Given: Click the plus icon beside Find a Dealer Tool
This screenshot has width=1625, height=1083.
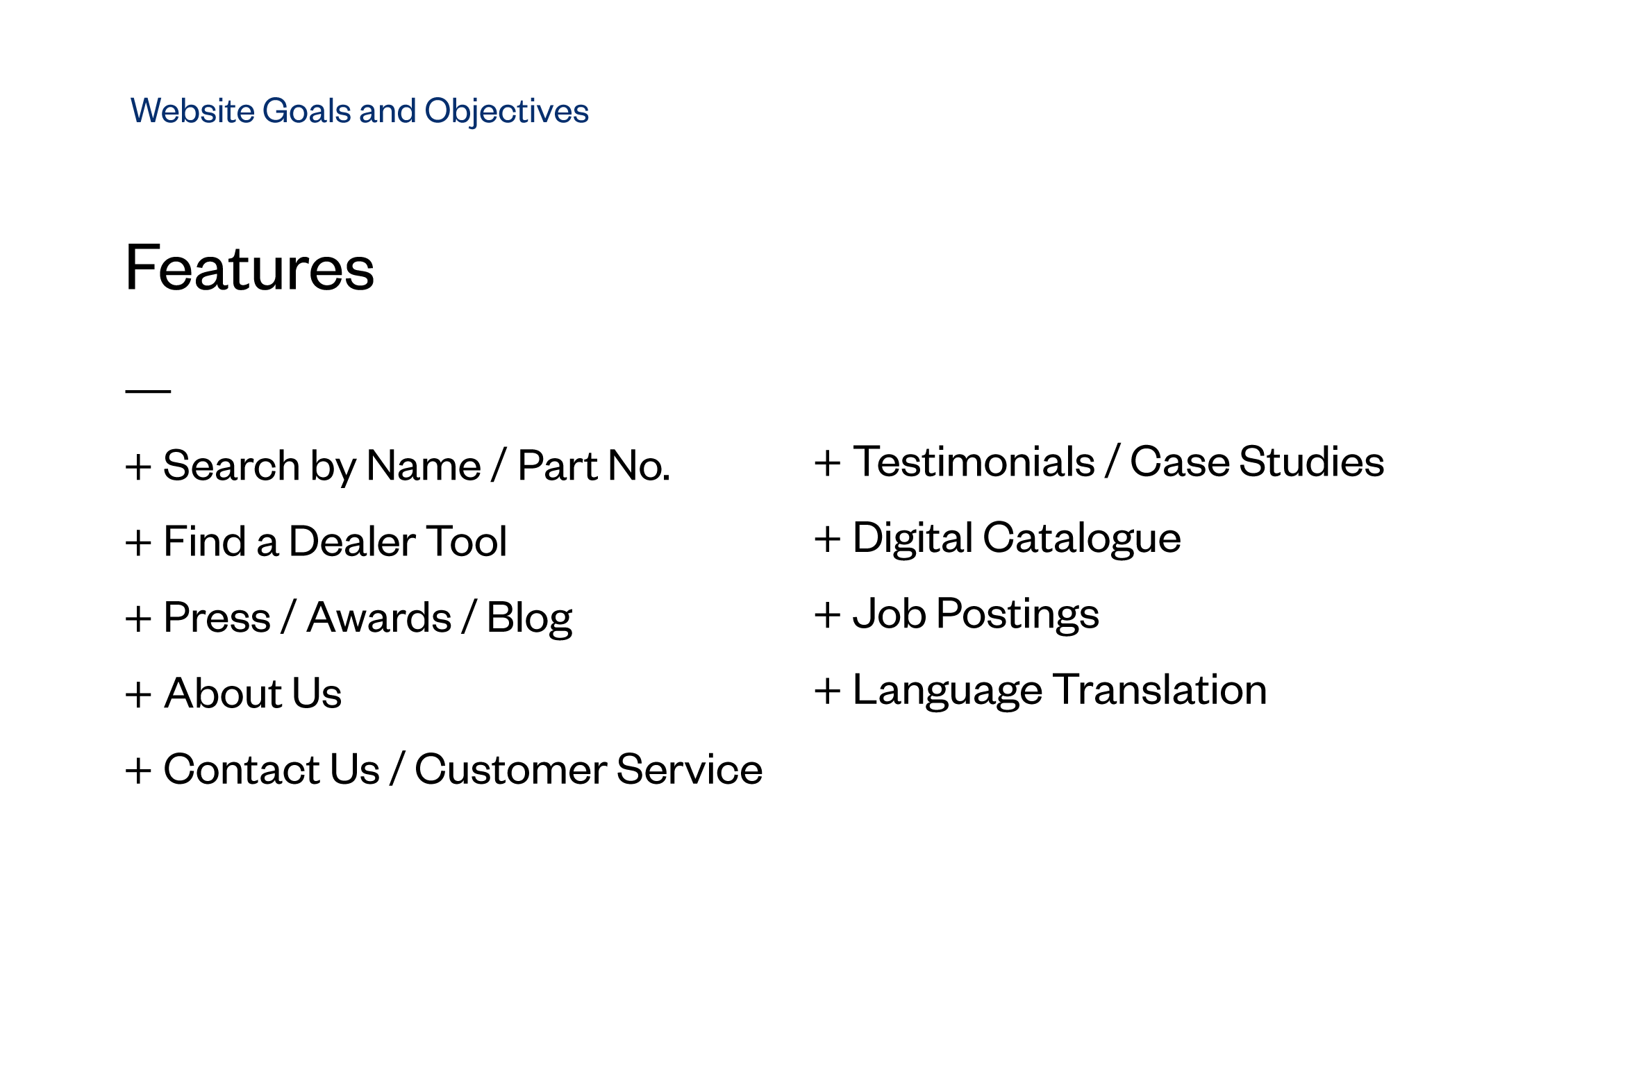Looking at the screenshot, I should [x=138, y=543].
